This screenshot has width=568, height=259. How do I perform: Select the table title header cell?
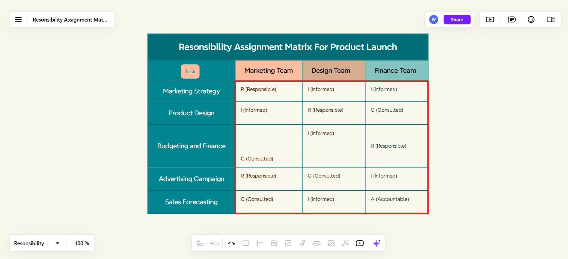(288, 47)
